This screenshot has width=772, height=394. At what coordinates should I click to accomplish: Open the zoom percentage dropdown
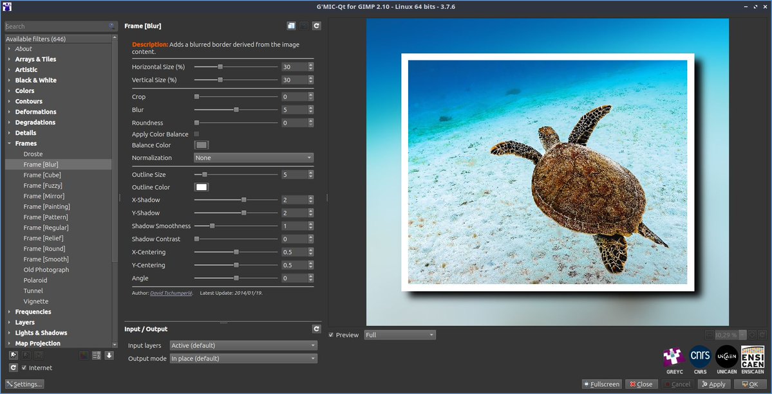click(x=742, y=335)
